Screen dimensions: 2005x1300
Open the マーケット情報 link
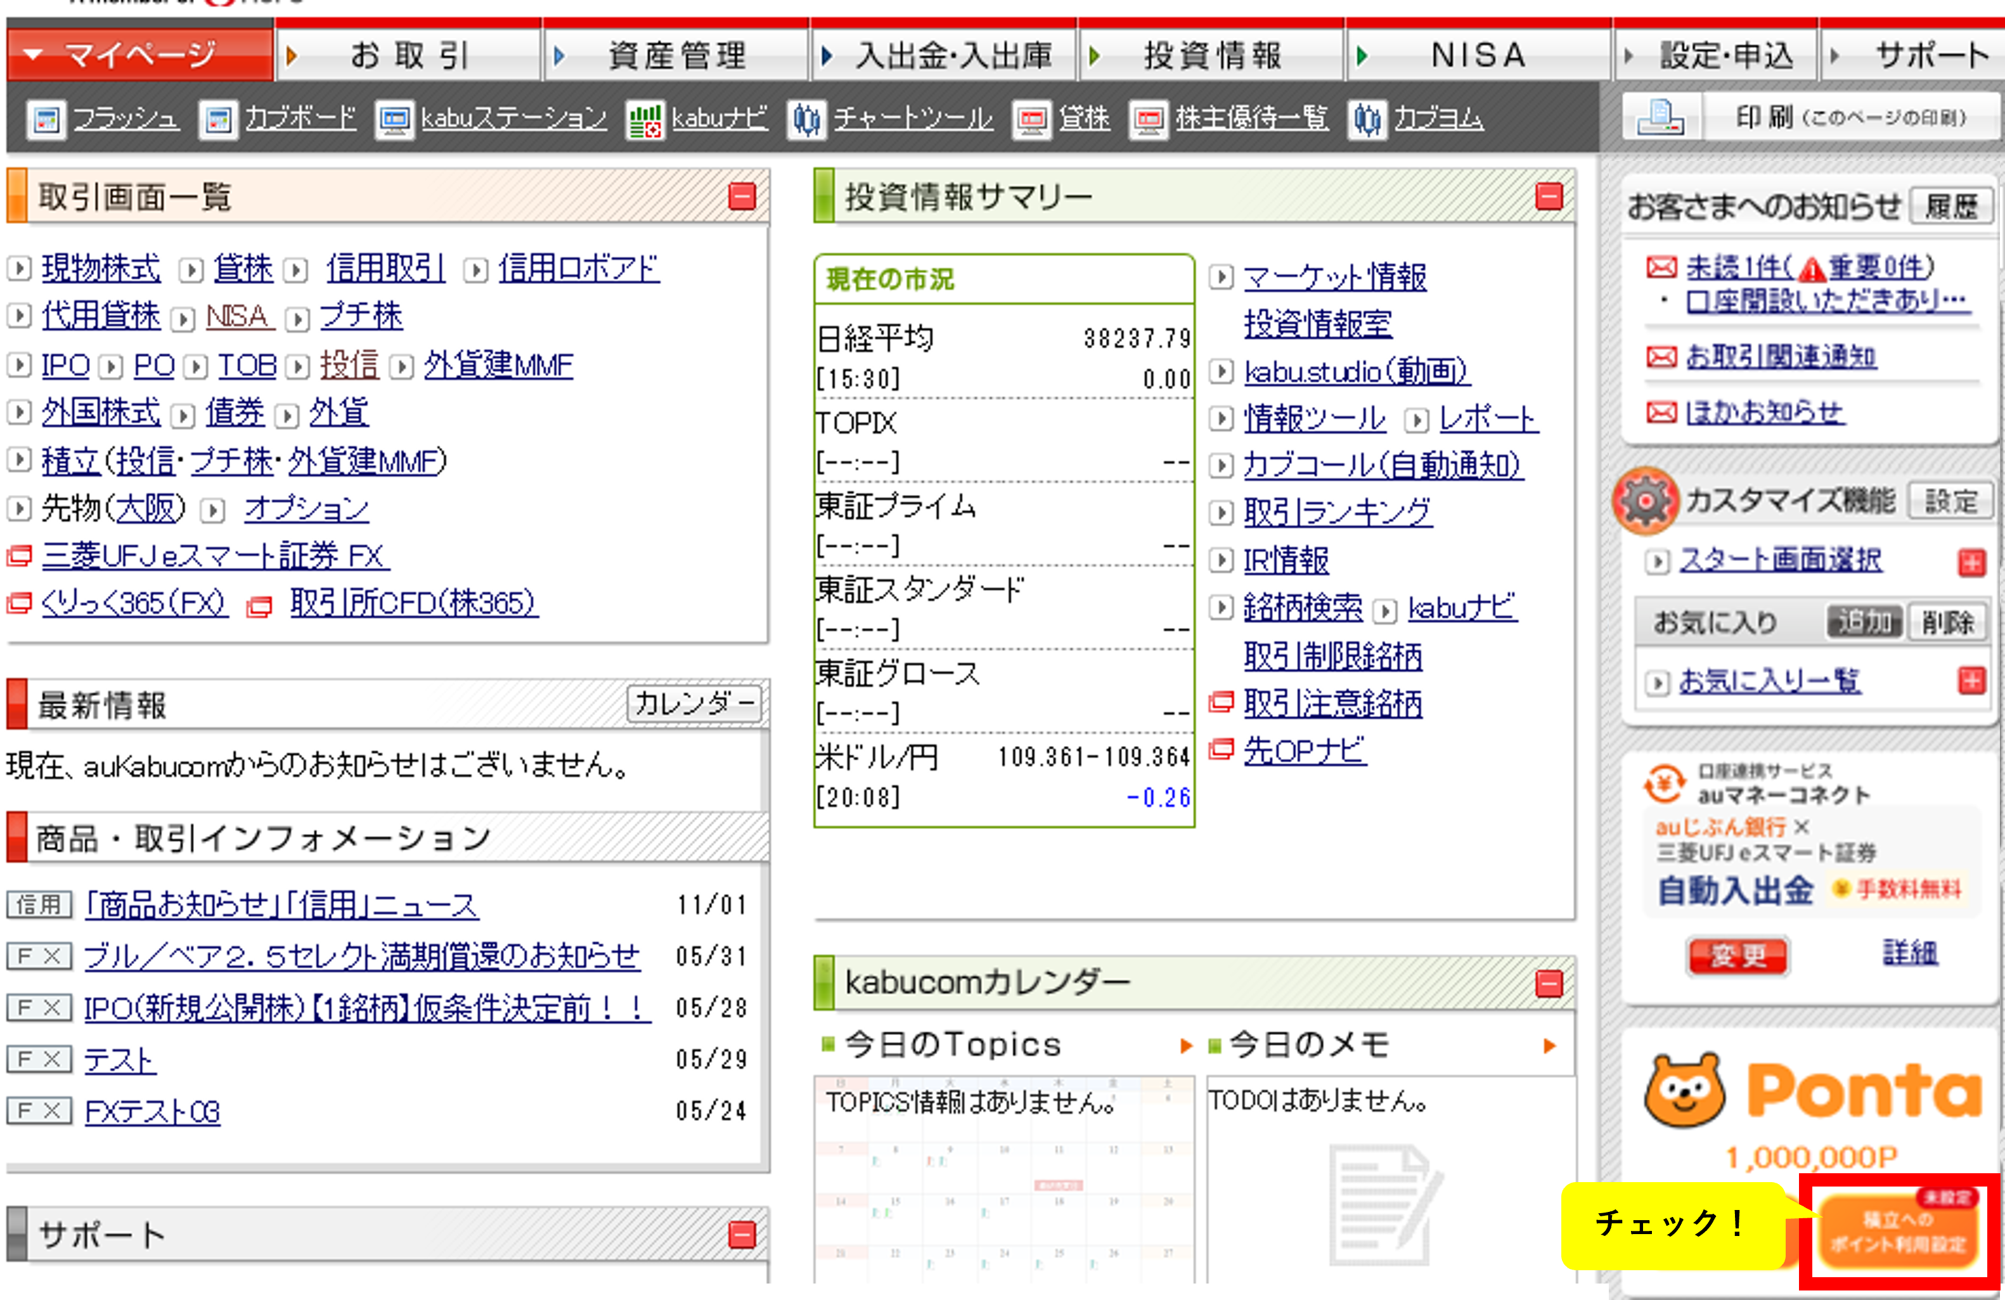coord(1335,276)
